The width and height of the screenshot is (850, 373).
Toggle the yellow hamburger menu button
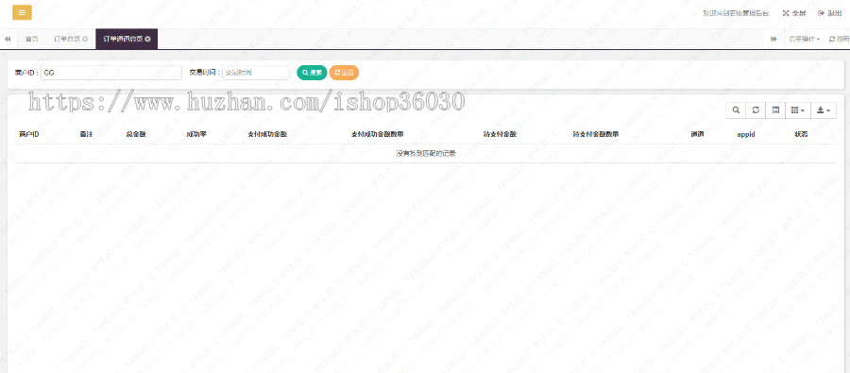click(22, 12)
